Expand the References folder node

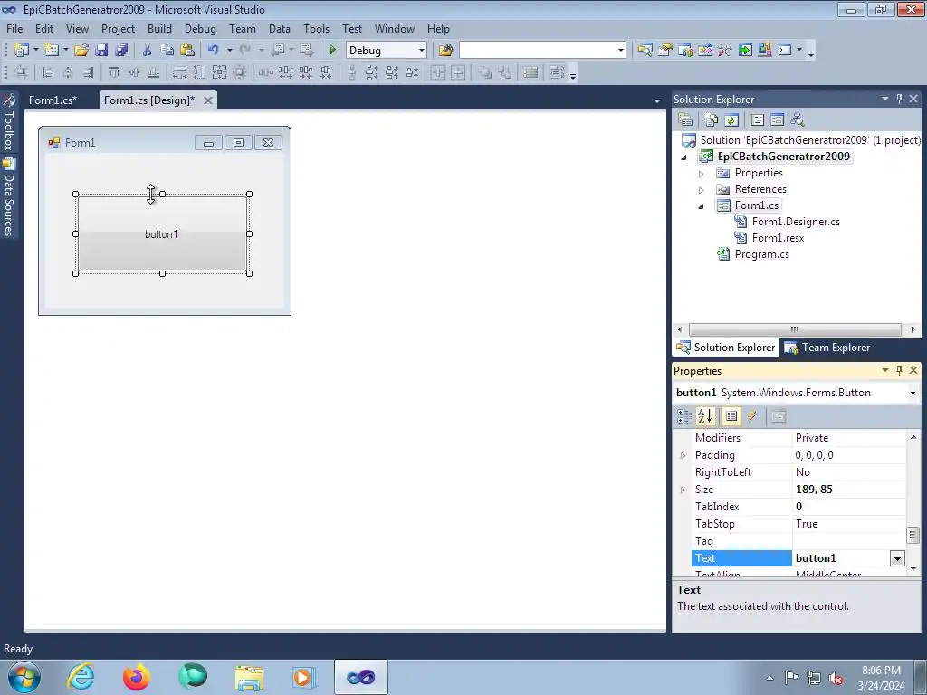click(x=702, y=190)
